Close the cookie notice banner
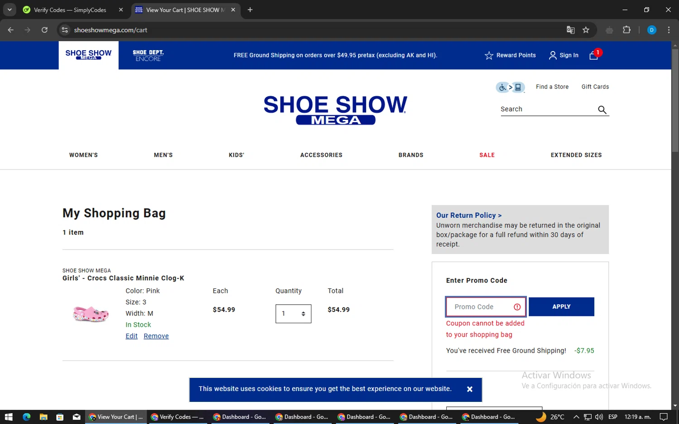The width and height of the screenshot is (679, 424). point(469,389)
